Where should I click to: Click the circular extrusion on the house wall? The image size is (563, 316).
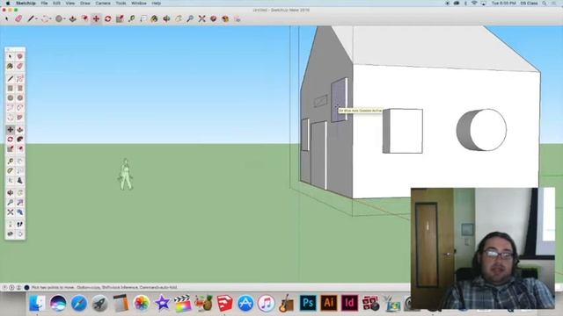(x=481, y=130)
